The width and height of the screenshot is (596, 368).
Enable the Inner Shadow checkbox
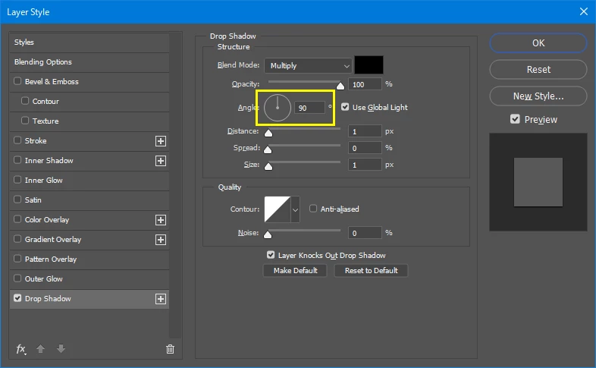click(x=17, y=160)
